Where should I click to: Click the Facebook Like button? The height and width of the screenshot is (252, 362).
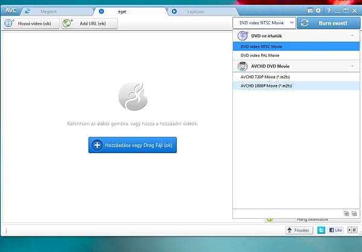click(x=335, y=230)
